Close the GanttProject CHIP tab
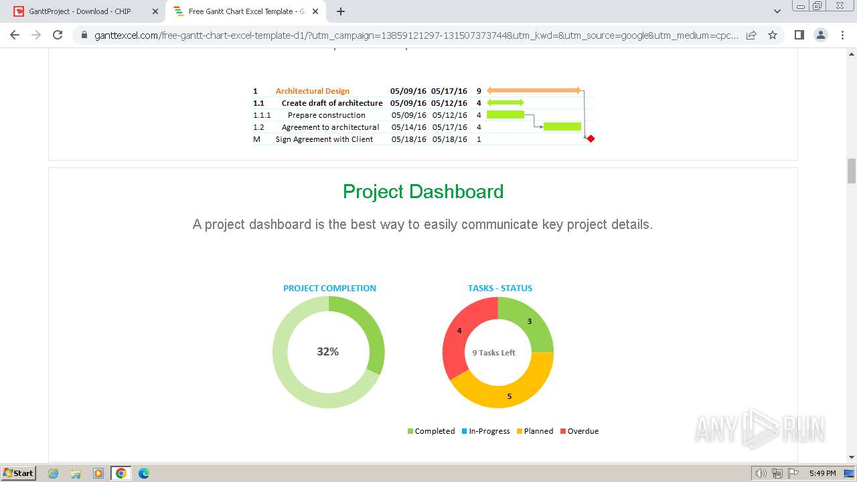Viewport: 857px width, 482px height. (x=155, y=11)
